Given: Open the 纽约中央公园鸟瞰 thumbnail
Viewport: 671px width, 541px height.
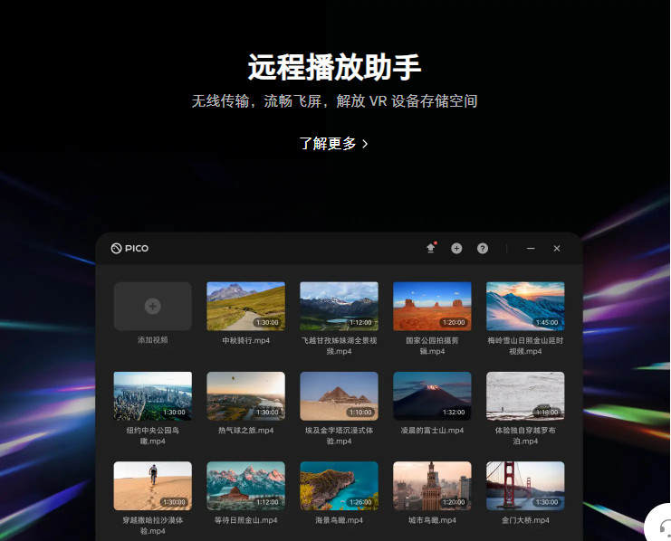Looking at the screenshot, I should (x=153, y=396).
